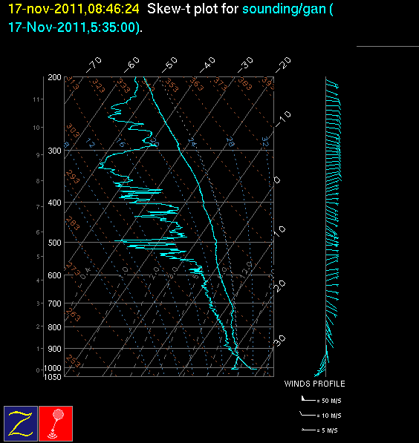Click the 'Skew-t plot for' heading text
The image size is (419, 443).
193,9
